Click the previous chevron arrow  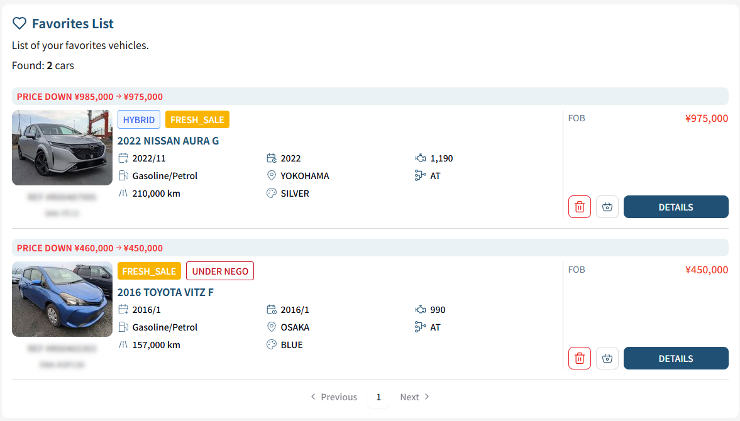[313, 396]
